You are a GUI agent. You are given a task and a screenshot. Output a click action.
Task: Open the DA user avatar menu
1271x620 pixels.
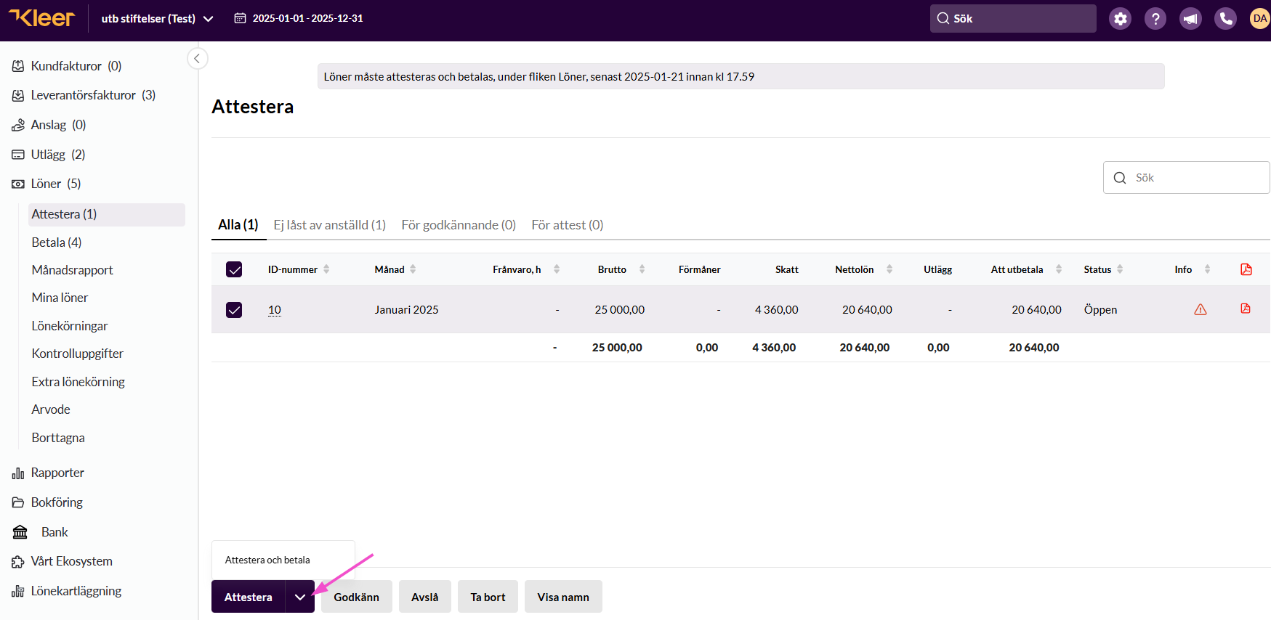tap(1259, 19)
